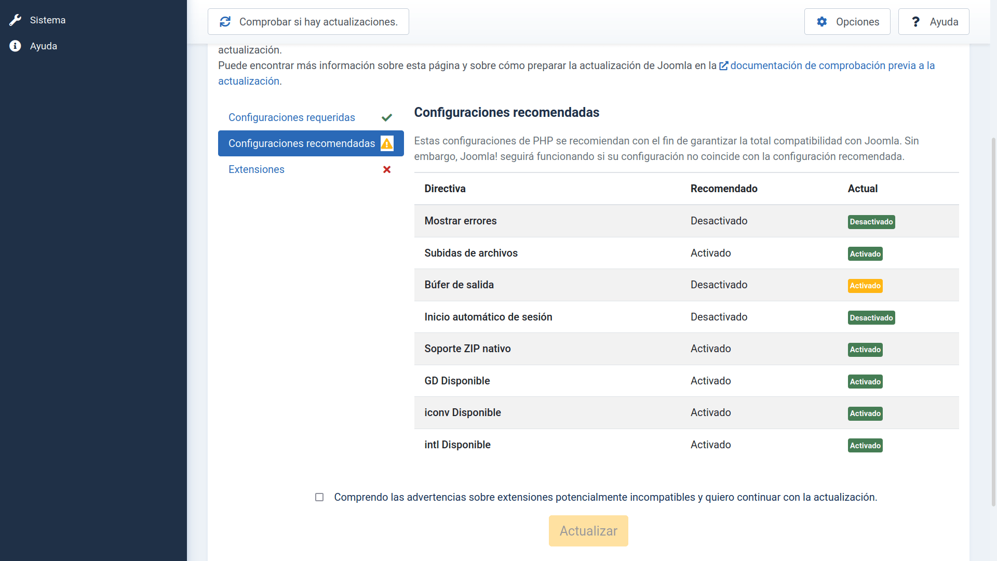
Task: Open the documentación de comprobación previa link
Action: [x=832, y=65]
